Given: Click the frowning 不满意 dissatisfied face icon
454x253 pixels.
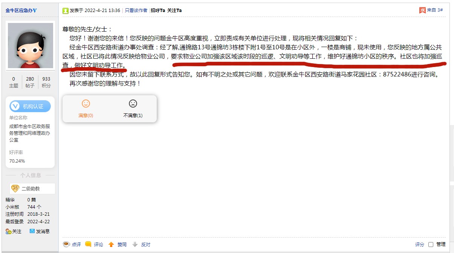Looking at the screenshot, I should coord(133,104).
